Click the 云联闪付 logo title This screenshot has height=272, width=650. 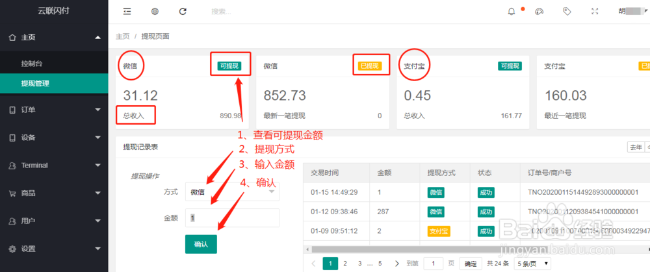coord(53,11)
